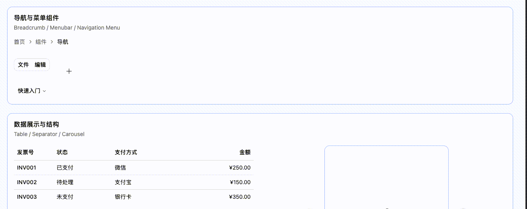Click the 已支付 status cell

tap(65, 168)
